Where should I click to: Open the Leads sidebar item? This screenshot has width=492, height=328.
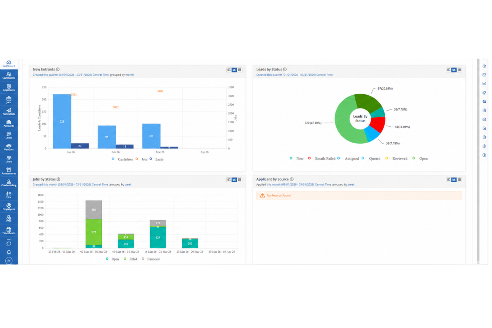click(x=9, y=135)
